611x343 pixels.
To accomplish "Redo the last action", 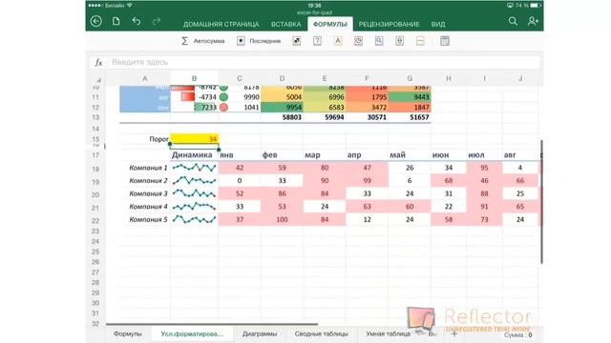I will pos(157,21).
